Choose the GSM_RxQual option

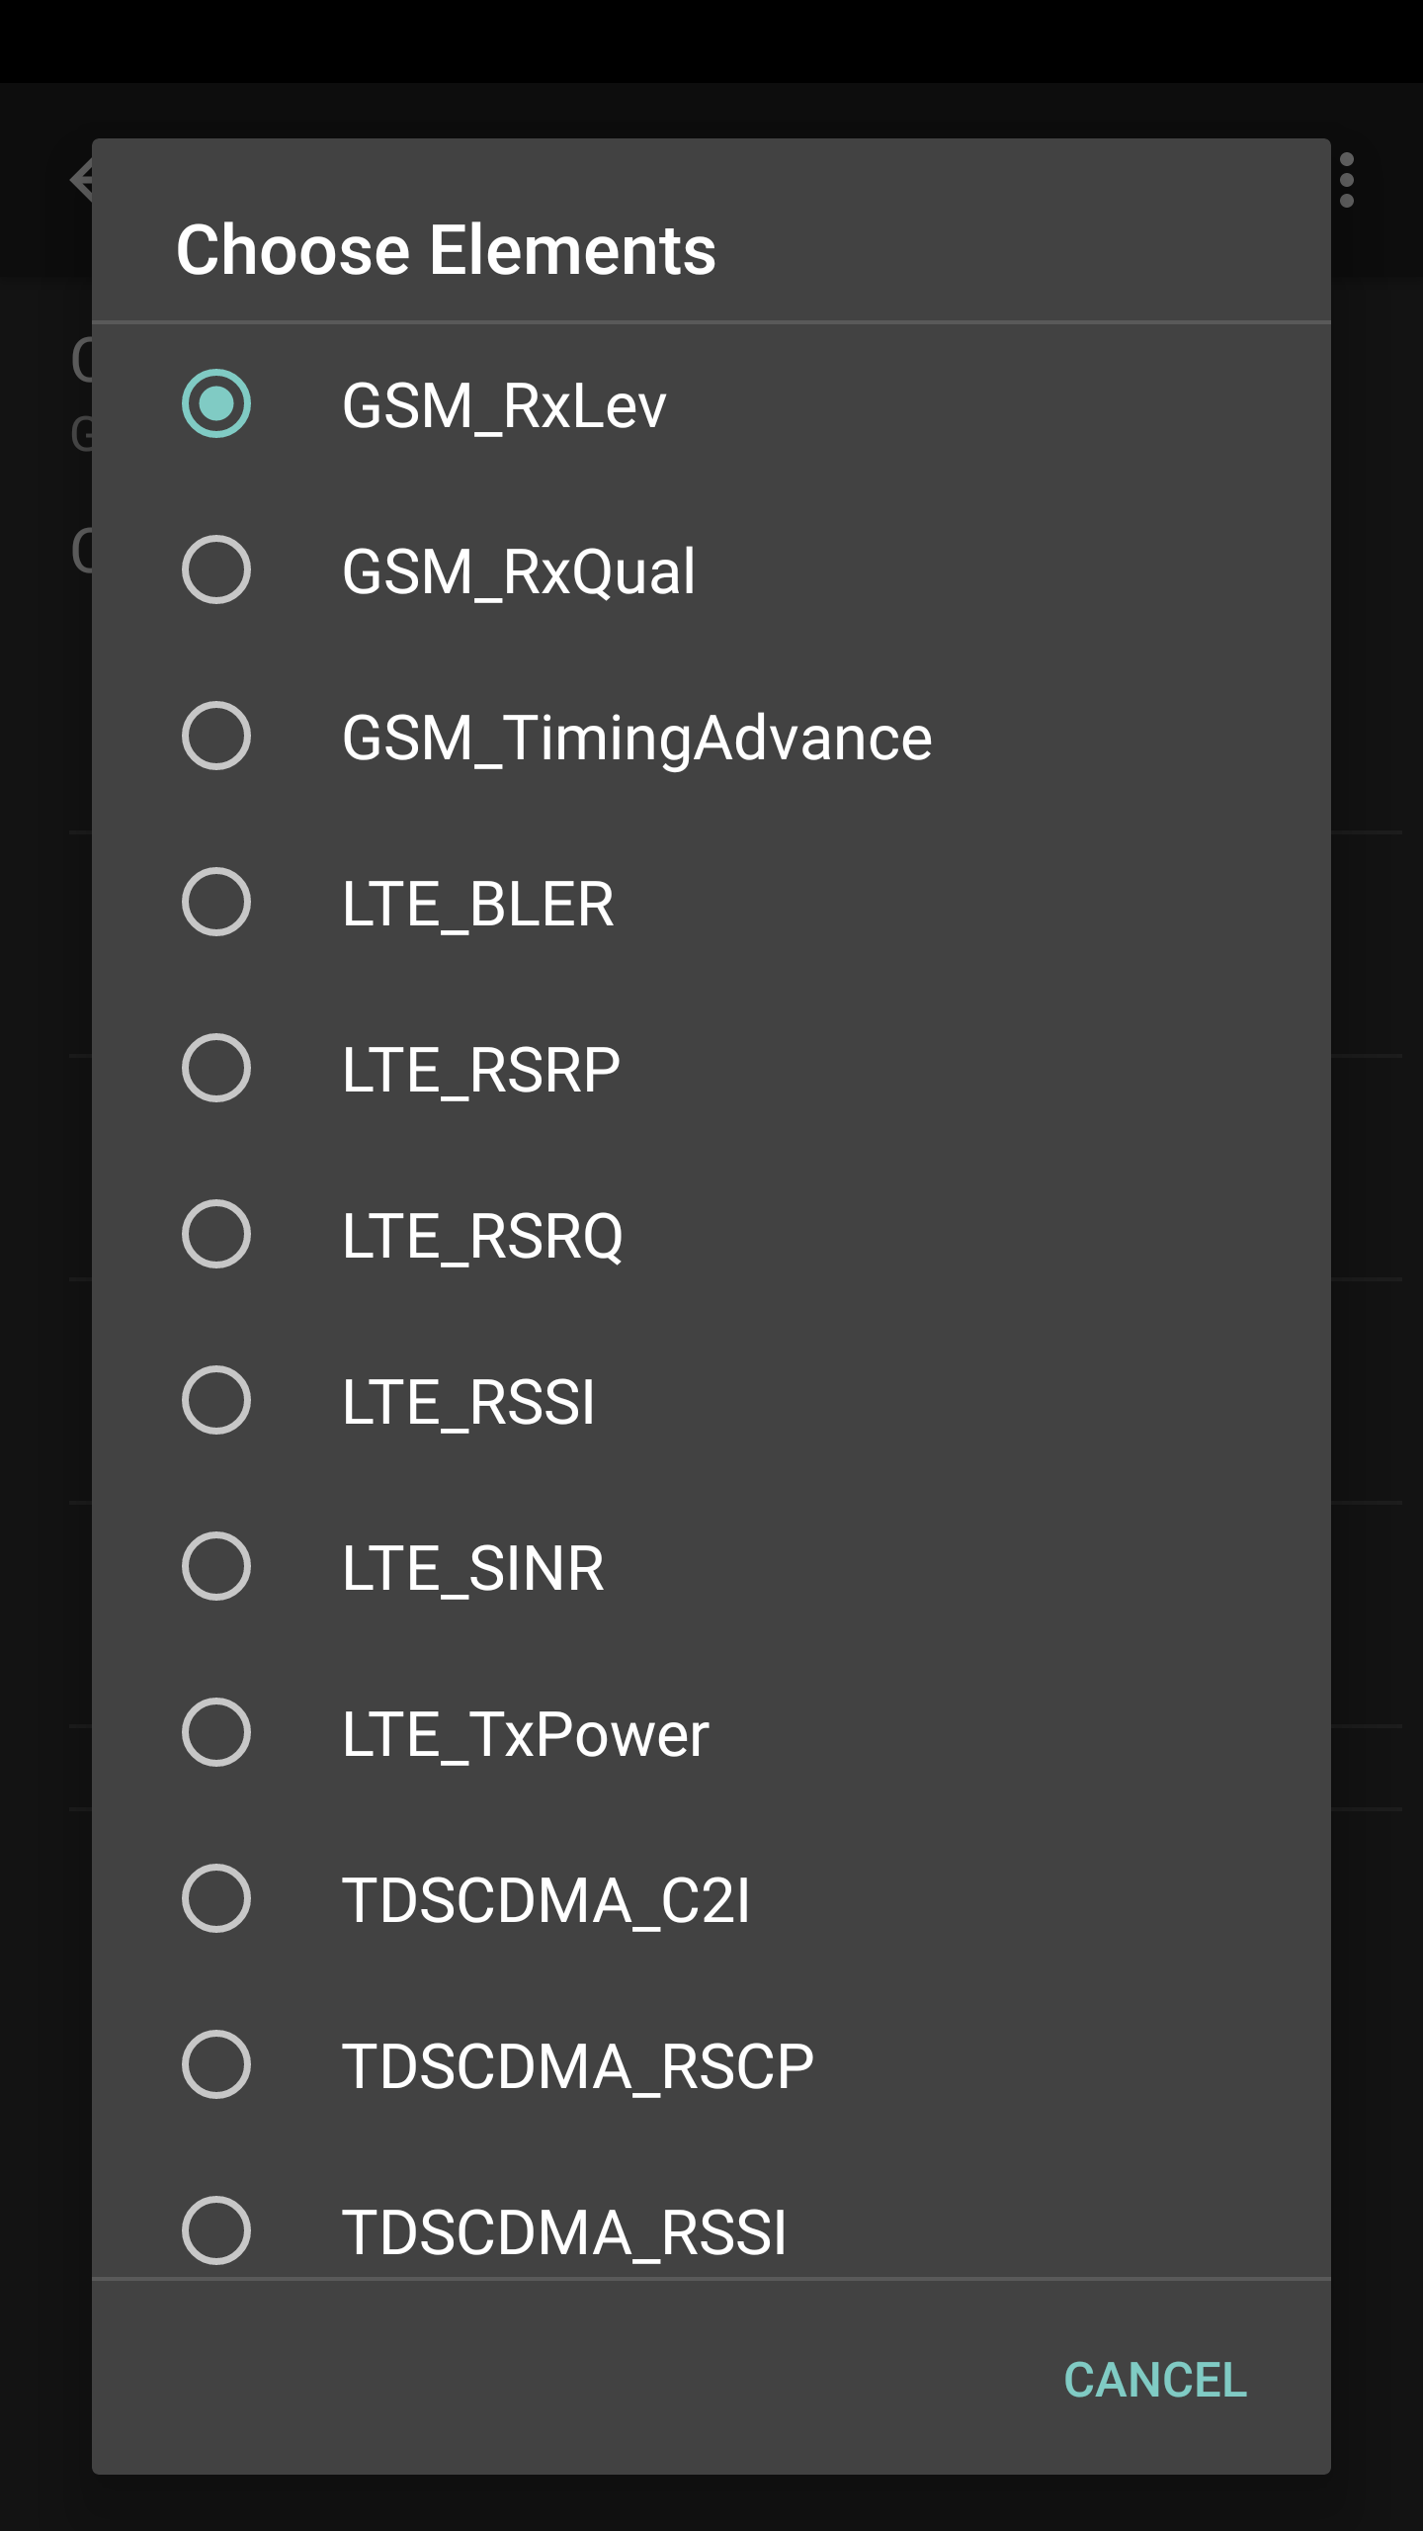click(x=711, y=570)
